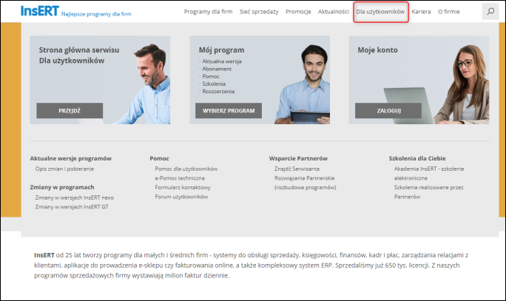The image size is (506, 301).
Task: Open the InsERT logo home link
Action: coord(40,11)
